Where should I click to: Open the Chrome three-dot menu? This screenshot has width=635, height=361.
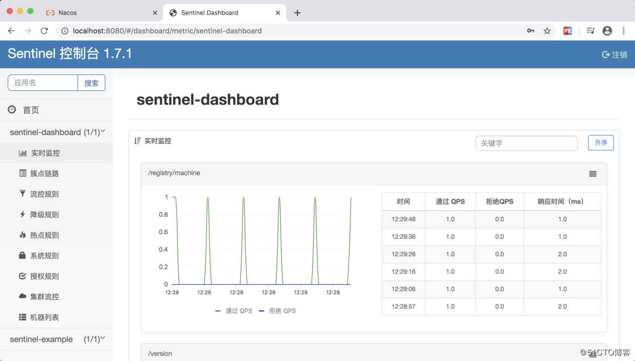(x=624, y=31)
